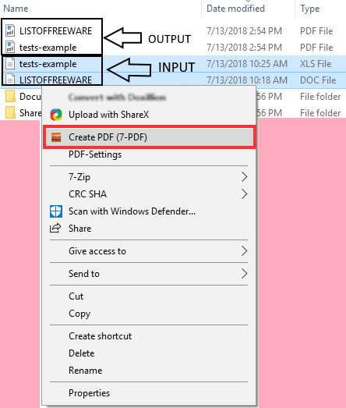This screenshot has width=346, height=408.
Task: Click File folder type of Docu row
Action: coord(320,97)
